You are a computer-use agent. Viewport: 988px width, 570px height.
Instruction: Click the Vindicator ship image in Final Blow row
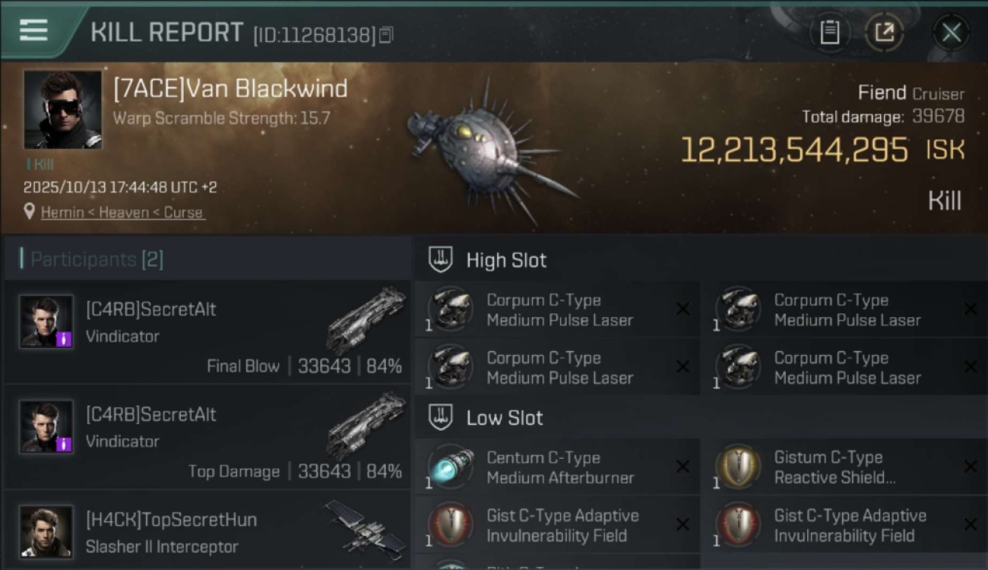pyautogui.click(x=367, y=318)
